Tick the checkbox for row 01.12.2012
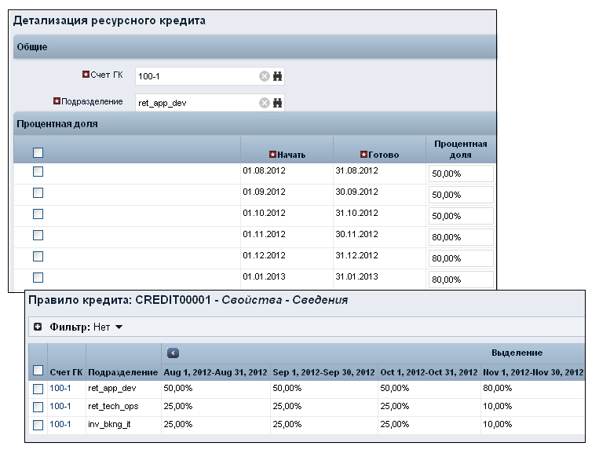Viewport: 599px width, 457px height. coord(38,256)
